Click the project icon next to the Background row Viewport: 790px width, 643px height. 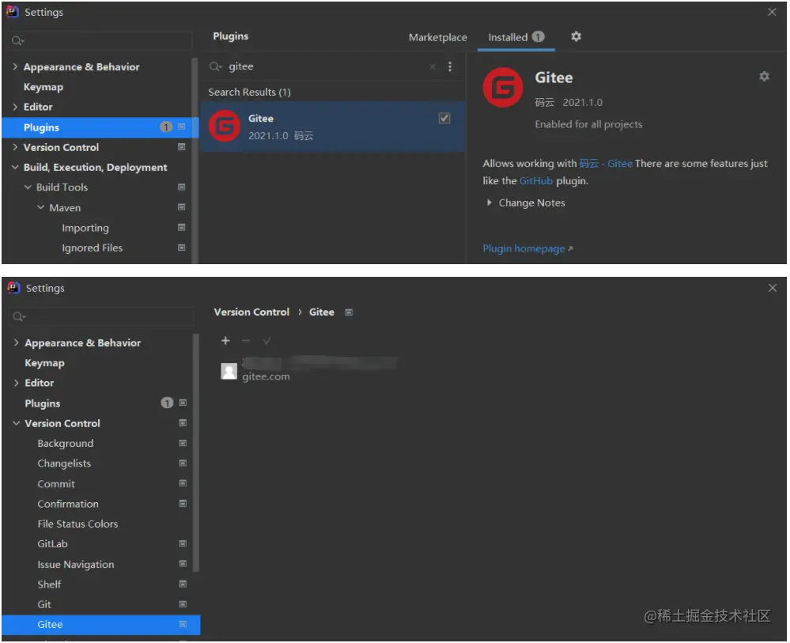(183, 443)
